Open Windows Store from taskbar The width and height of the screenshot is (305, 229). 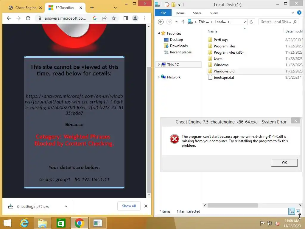tap(61, 223)
